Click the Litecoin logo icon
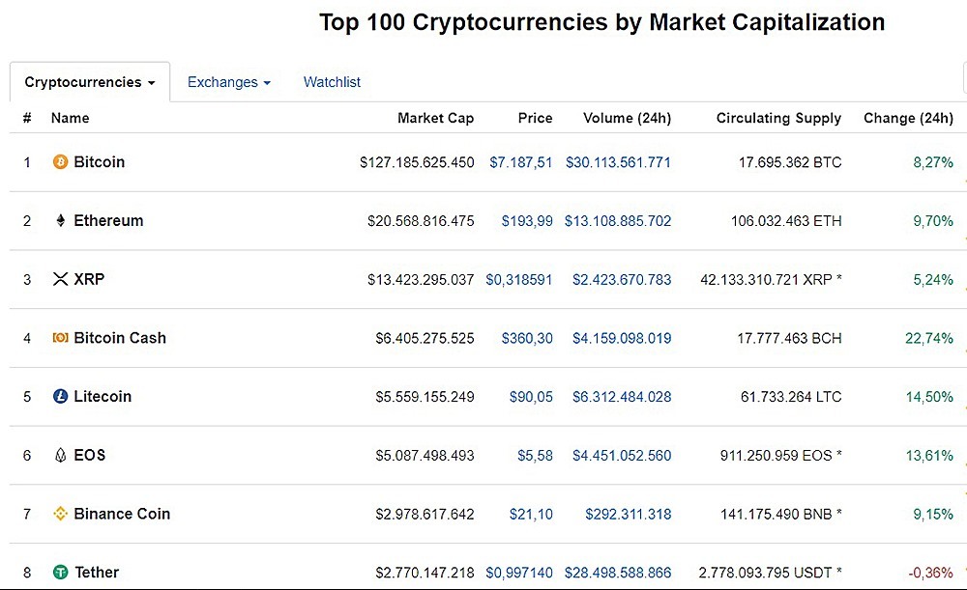967x590 pixels. 60,397
